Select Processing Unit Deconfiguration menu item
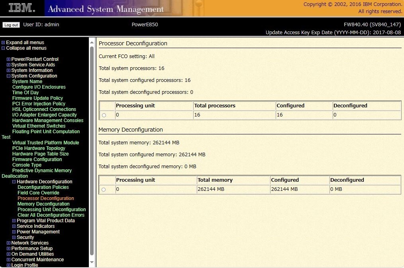The width and height of the screenshot is (404, 268). point(51,210)
